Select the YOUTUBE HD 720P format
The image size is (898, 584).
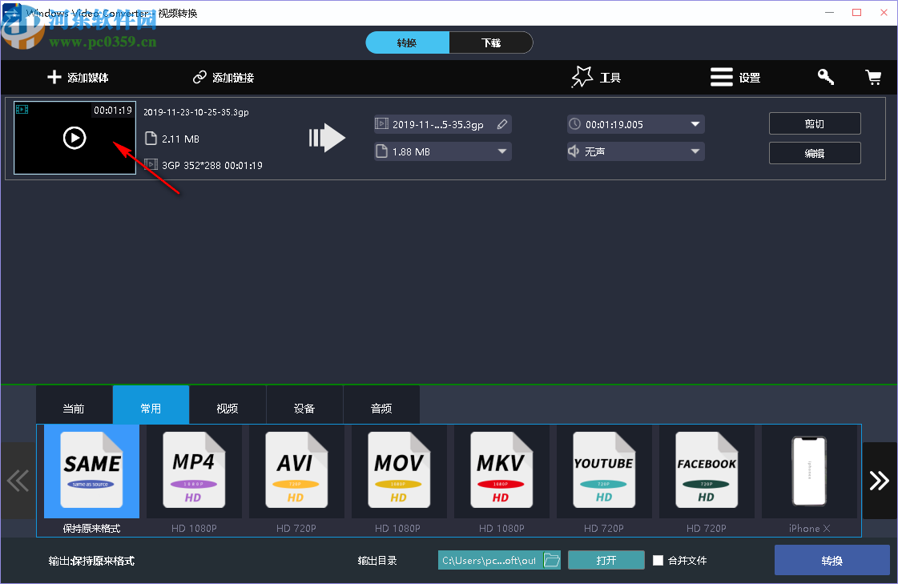click(604, 471)
